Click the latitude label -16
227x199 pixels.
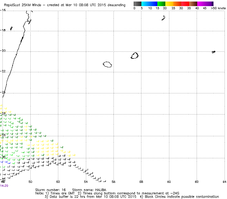(x=3, y=10)
